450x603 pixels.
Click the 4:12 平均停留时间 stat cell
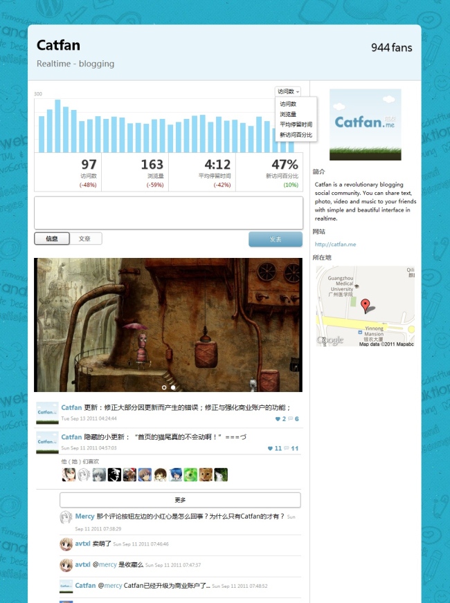point(202,172)
